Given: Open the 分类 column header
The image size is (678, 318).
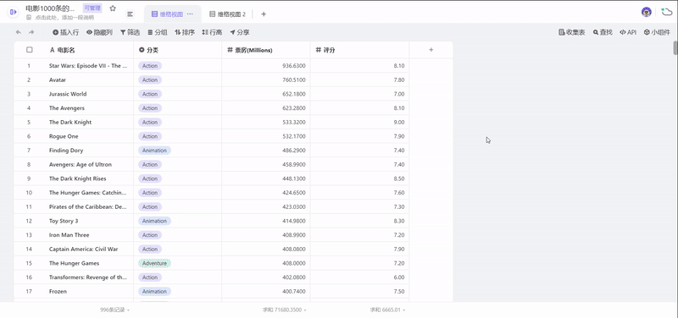Looking at the screenshot, I should tap(178, 50).
